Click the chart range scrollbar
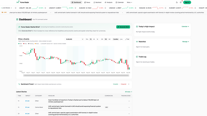Screen dimensions: 207x116 (76, 75)
